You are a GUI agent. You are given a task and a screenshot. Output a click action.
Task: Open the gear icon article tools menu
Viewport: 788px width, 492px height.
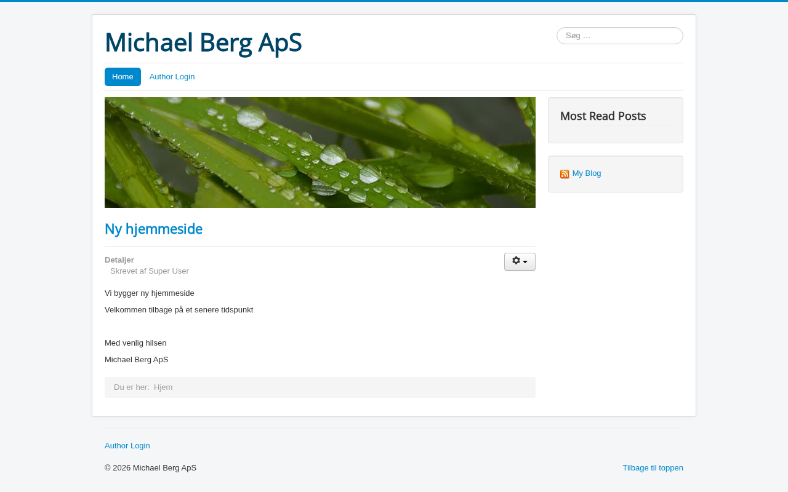coord(520,261)
